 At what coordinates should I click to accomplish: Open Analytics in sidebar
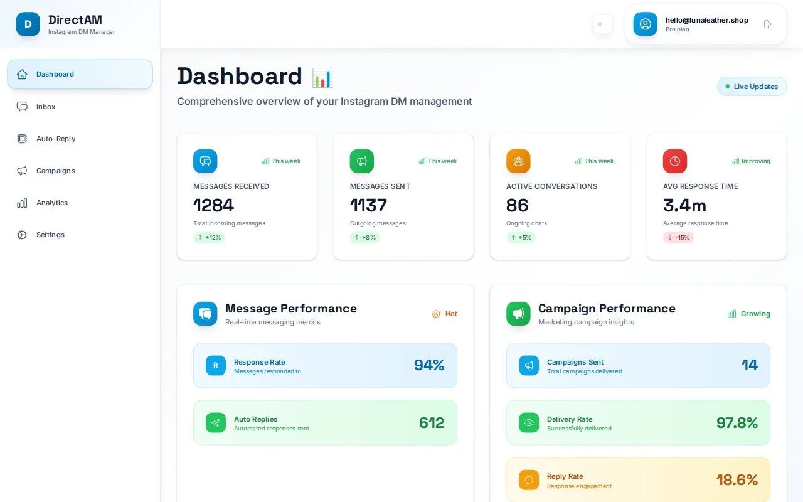(80, 203)
